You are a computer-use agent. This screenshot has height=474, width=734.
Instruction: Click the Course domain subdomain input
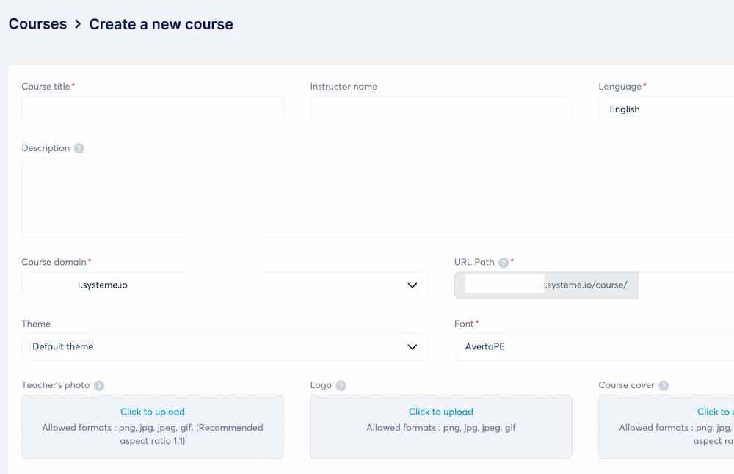pyautogui.click(x=59, y=285)
